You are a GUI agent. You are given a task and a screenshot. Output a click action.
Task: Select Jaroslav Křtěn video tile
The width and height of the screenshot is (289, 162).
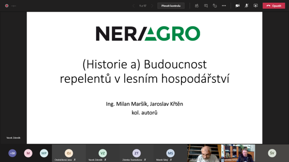(x=238, y=153)
